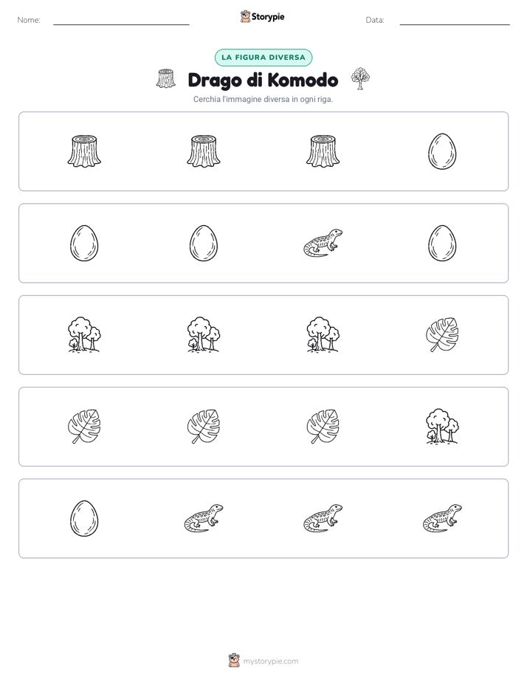Click the small tree icon right of title
The image size is (527, 682).
click(x=360, y=79)
